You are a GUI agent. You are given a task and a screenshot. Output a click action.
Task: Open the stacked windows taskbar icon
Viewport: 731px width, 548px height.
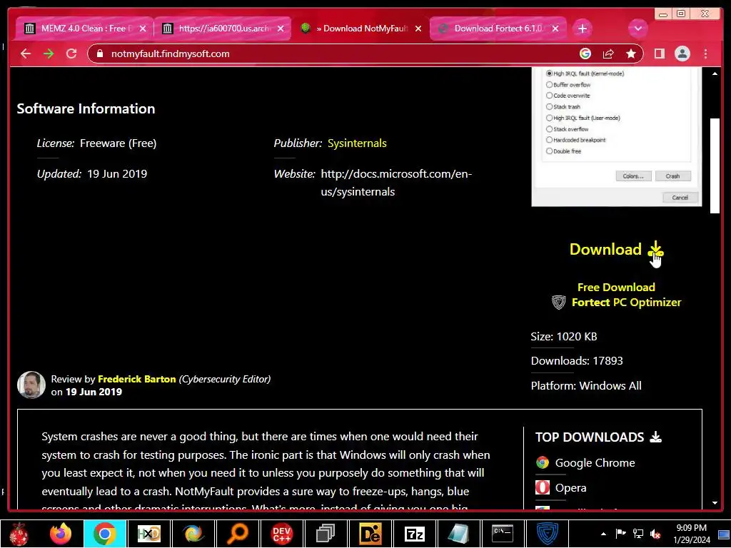point(326,534)
